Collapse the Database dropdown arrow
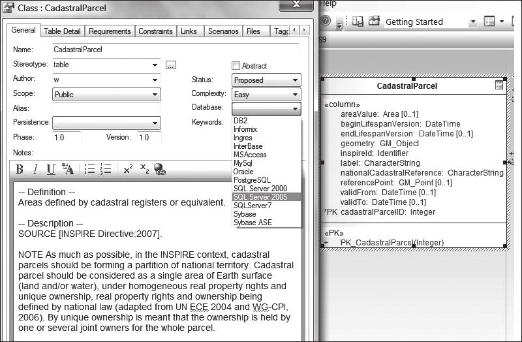The width and height of the screenshot is (522, 342). [x=295, y=108]
